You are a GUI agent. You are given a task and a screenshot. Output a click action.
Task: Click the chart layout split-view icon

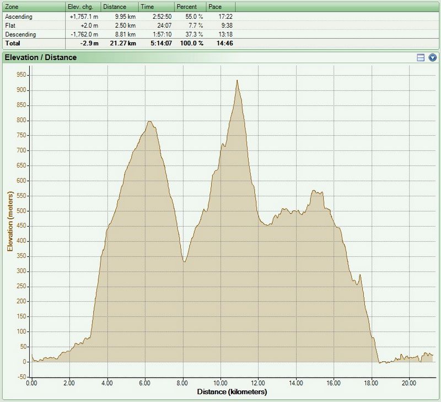click(421, 57)
